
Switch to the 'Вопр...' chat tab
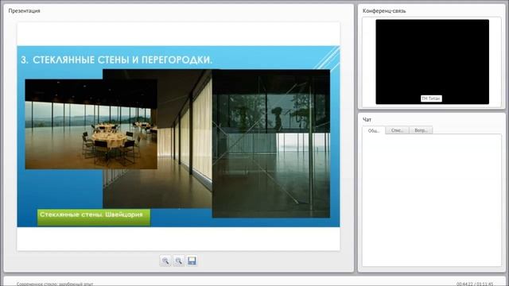tap(421, 130)
